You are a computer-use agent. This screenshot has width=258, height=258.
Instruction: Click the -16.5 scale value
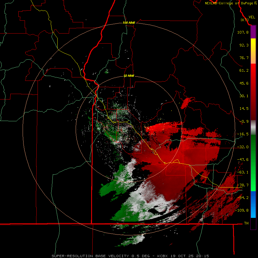243,134
